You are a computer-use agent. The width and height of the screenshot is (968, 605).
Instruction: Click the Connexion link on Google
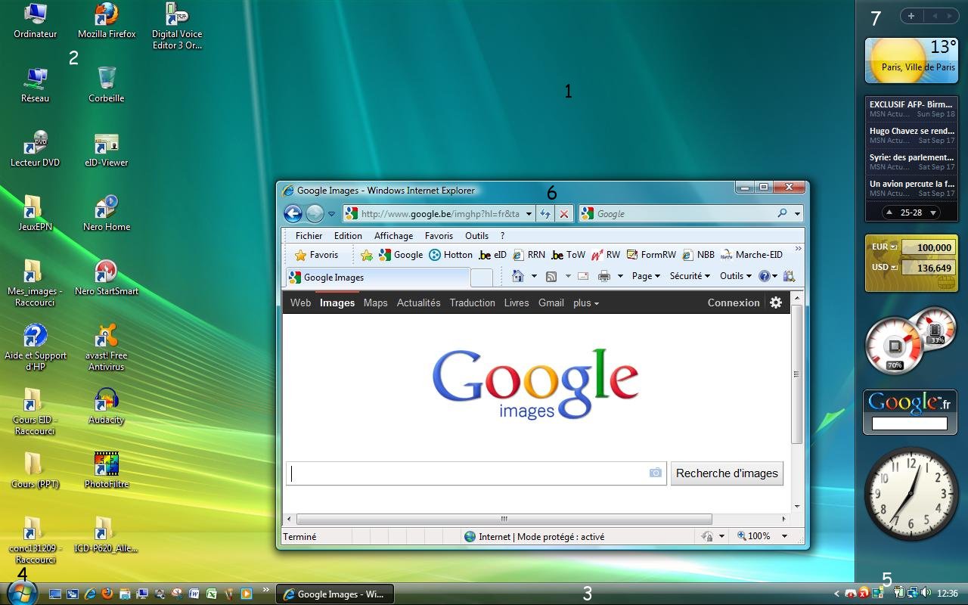point(734,302)
